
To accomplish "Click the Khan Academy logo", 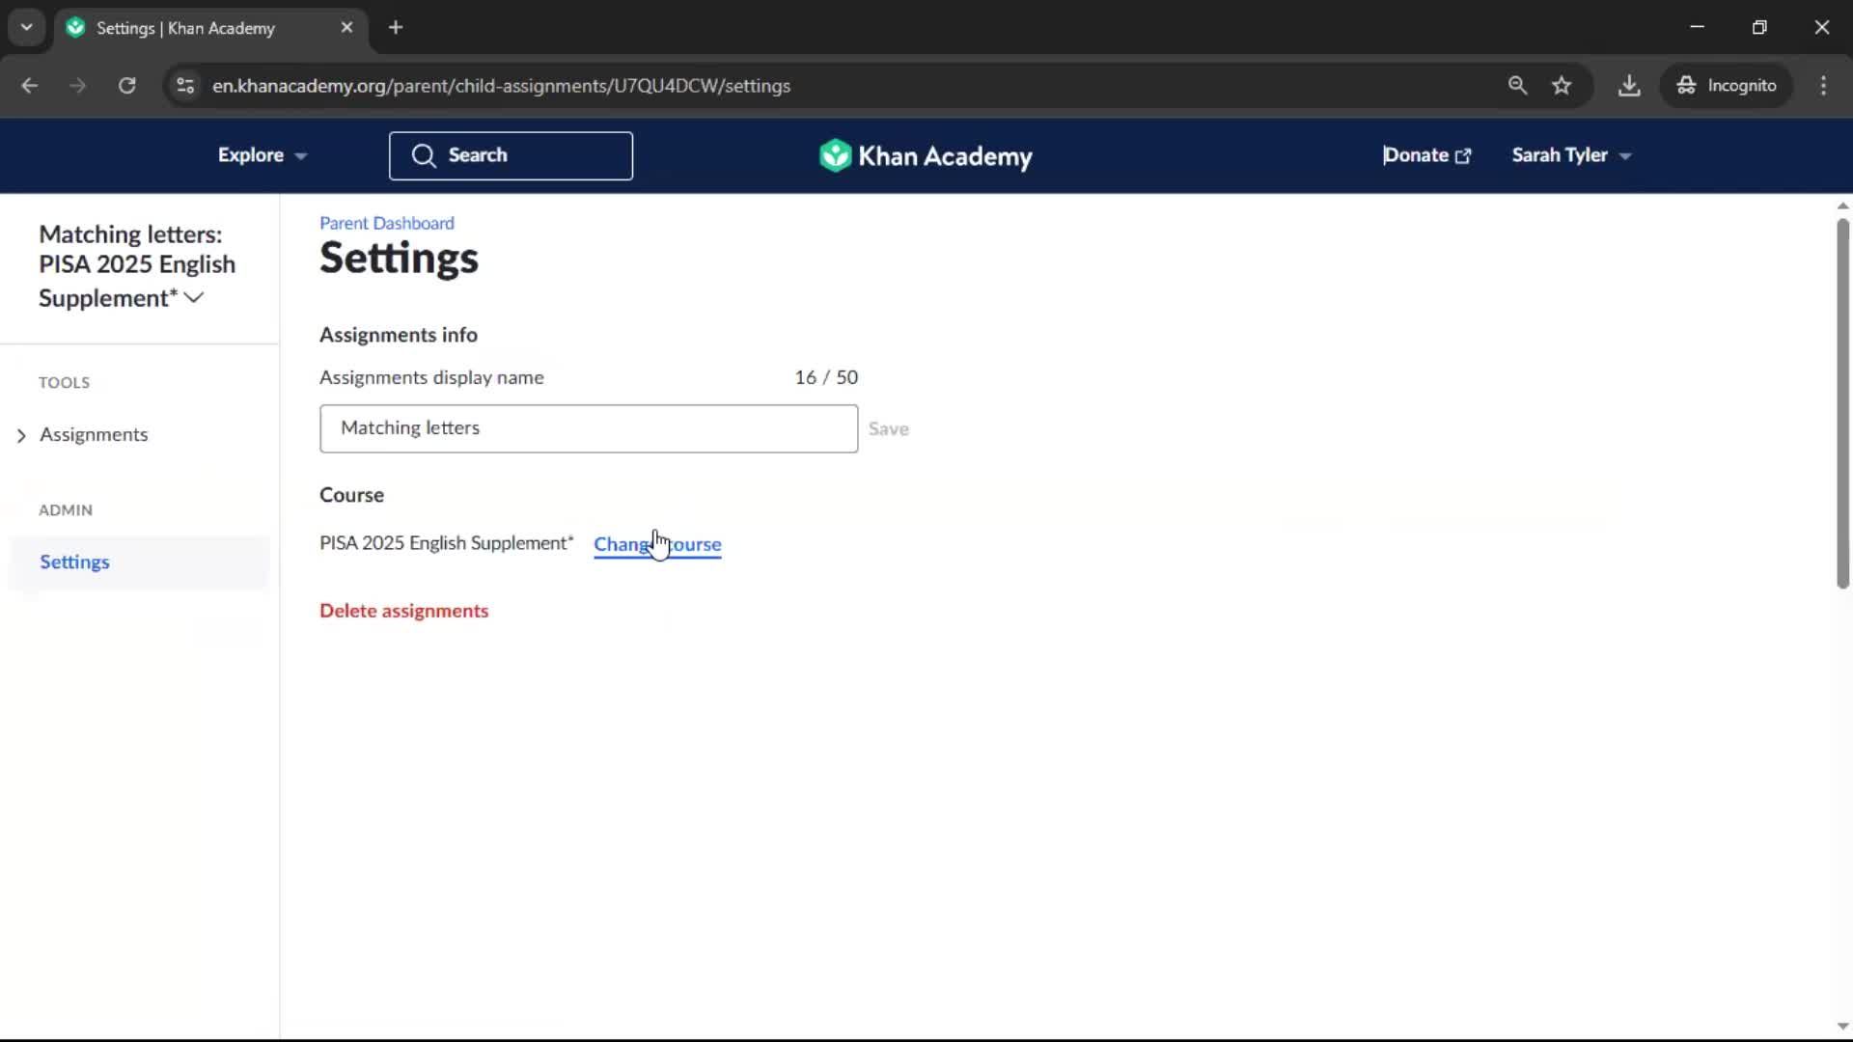I will 926,155.
